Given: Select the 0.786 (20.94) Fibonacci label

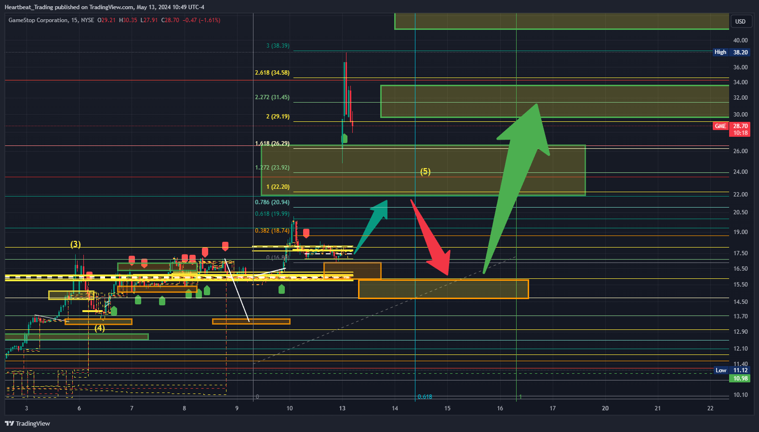Looking at the screenshot, I should (x=272, y=202).
